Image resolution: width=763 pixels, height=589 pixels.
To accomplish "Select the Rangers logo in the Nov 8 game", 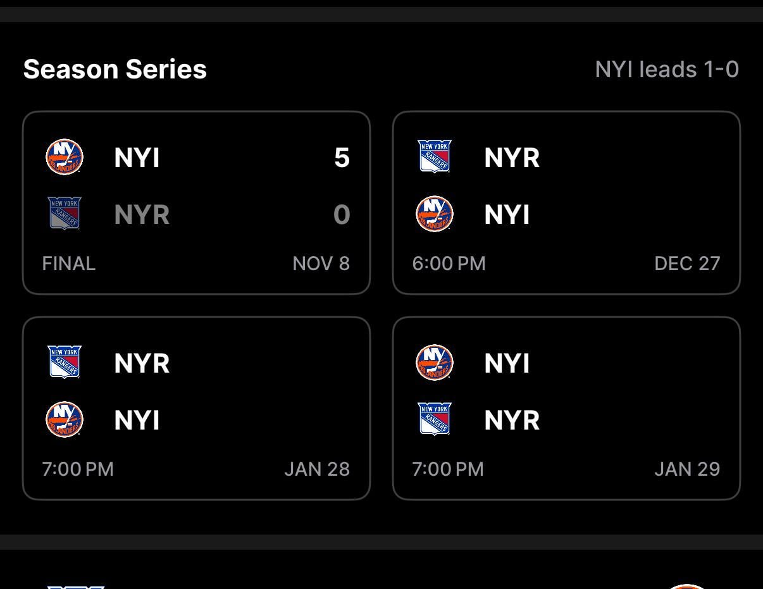I will [65, 214].
